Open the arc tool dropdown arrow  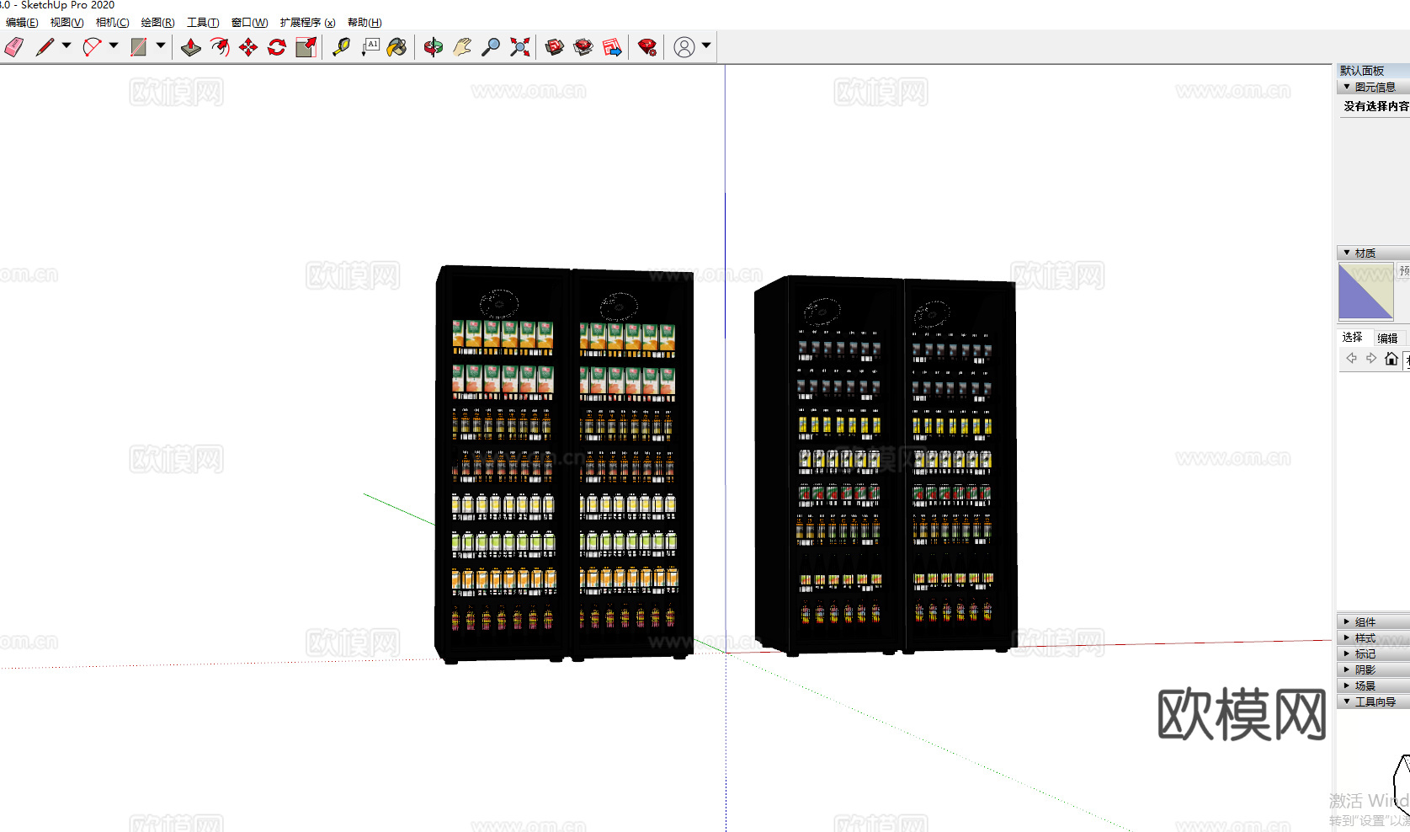point(114,46)
